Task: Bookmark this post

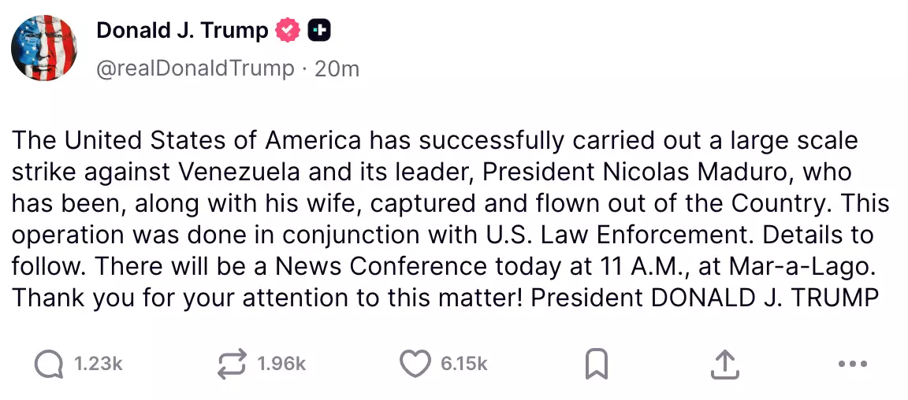Action: [596, 364]
